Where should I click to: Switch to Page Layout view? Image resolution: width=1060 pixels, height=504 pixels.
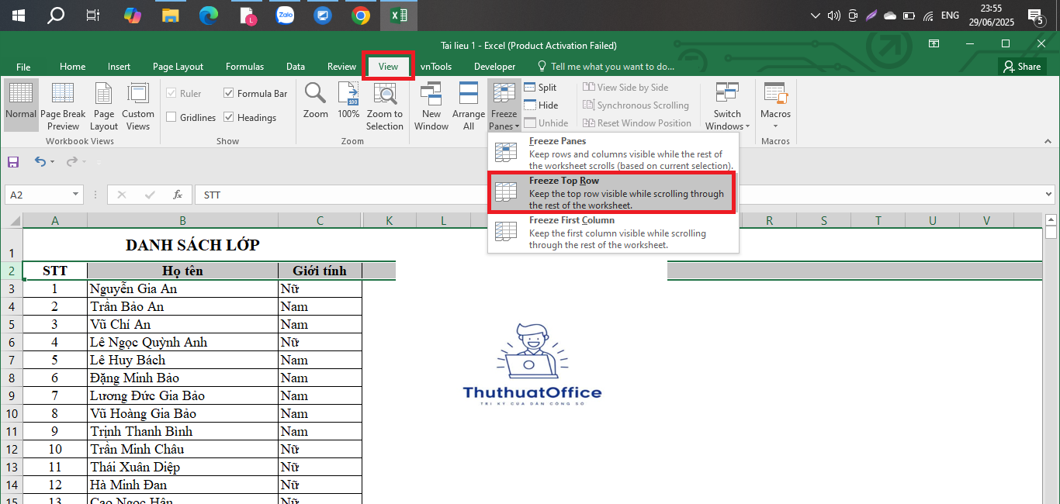click(x=104, y=105)
